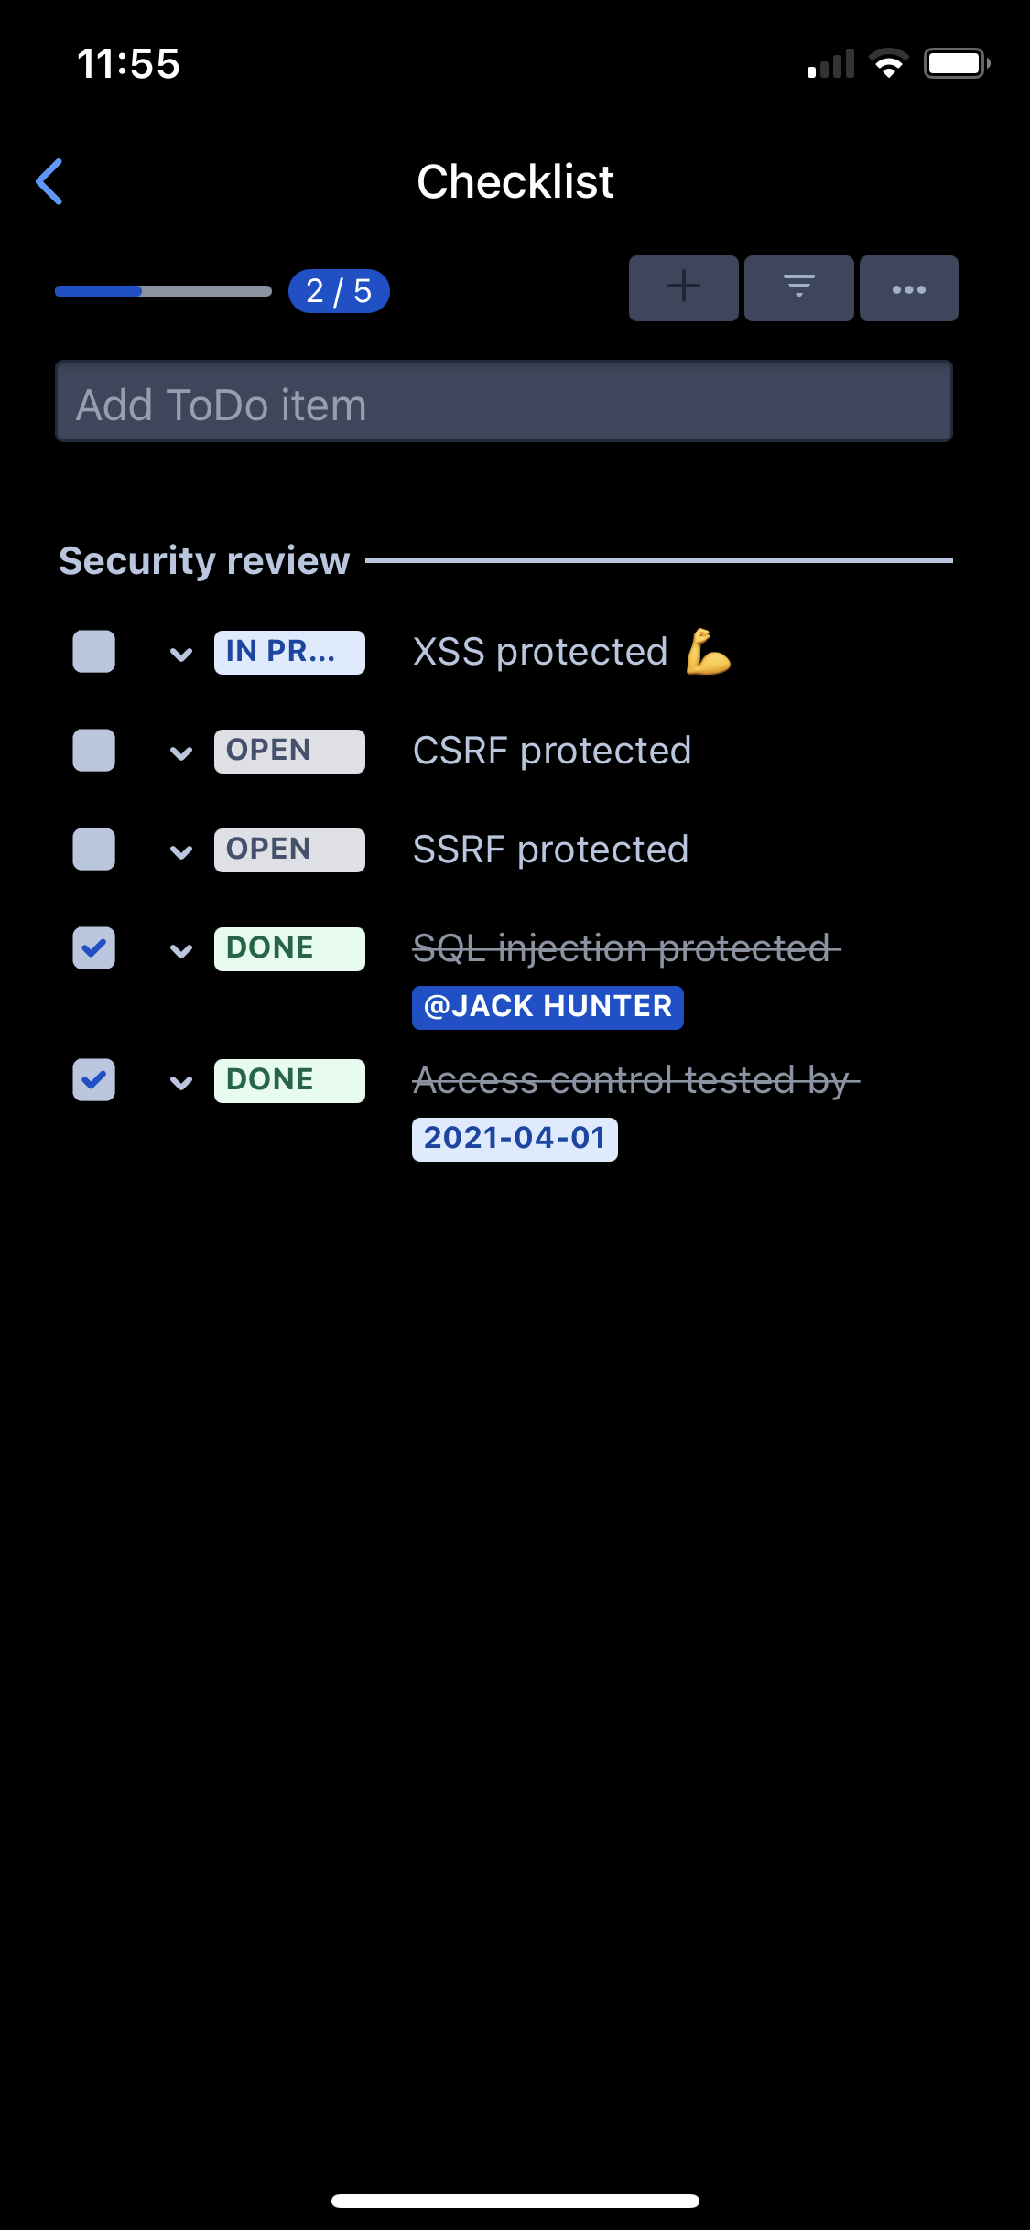The height and width of the screenshot is (2230, 1030).
Task: Tap the Wi-Fi status icon
Action: click(888, 63)
